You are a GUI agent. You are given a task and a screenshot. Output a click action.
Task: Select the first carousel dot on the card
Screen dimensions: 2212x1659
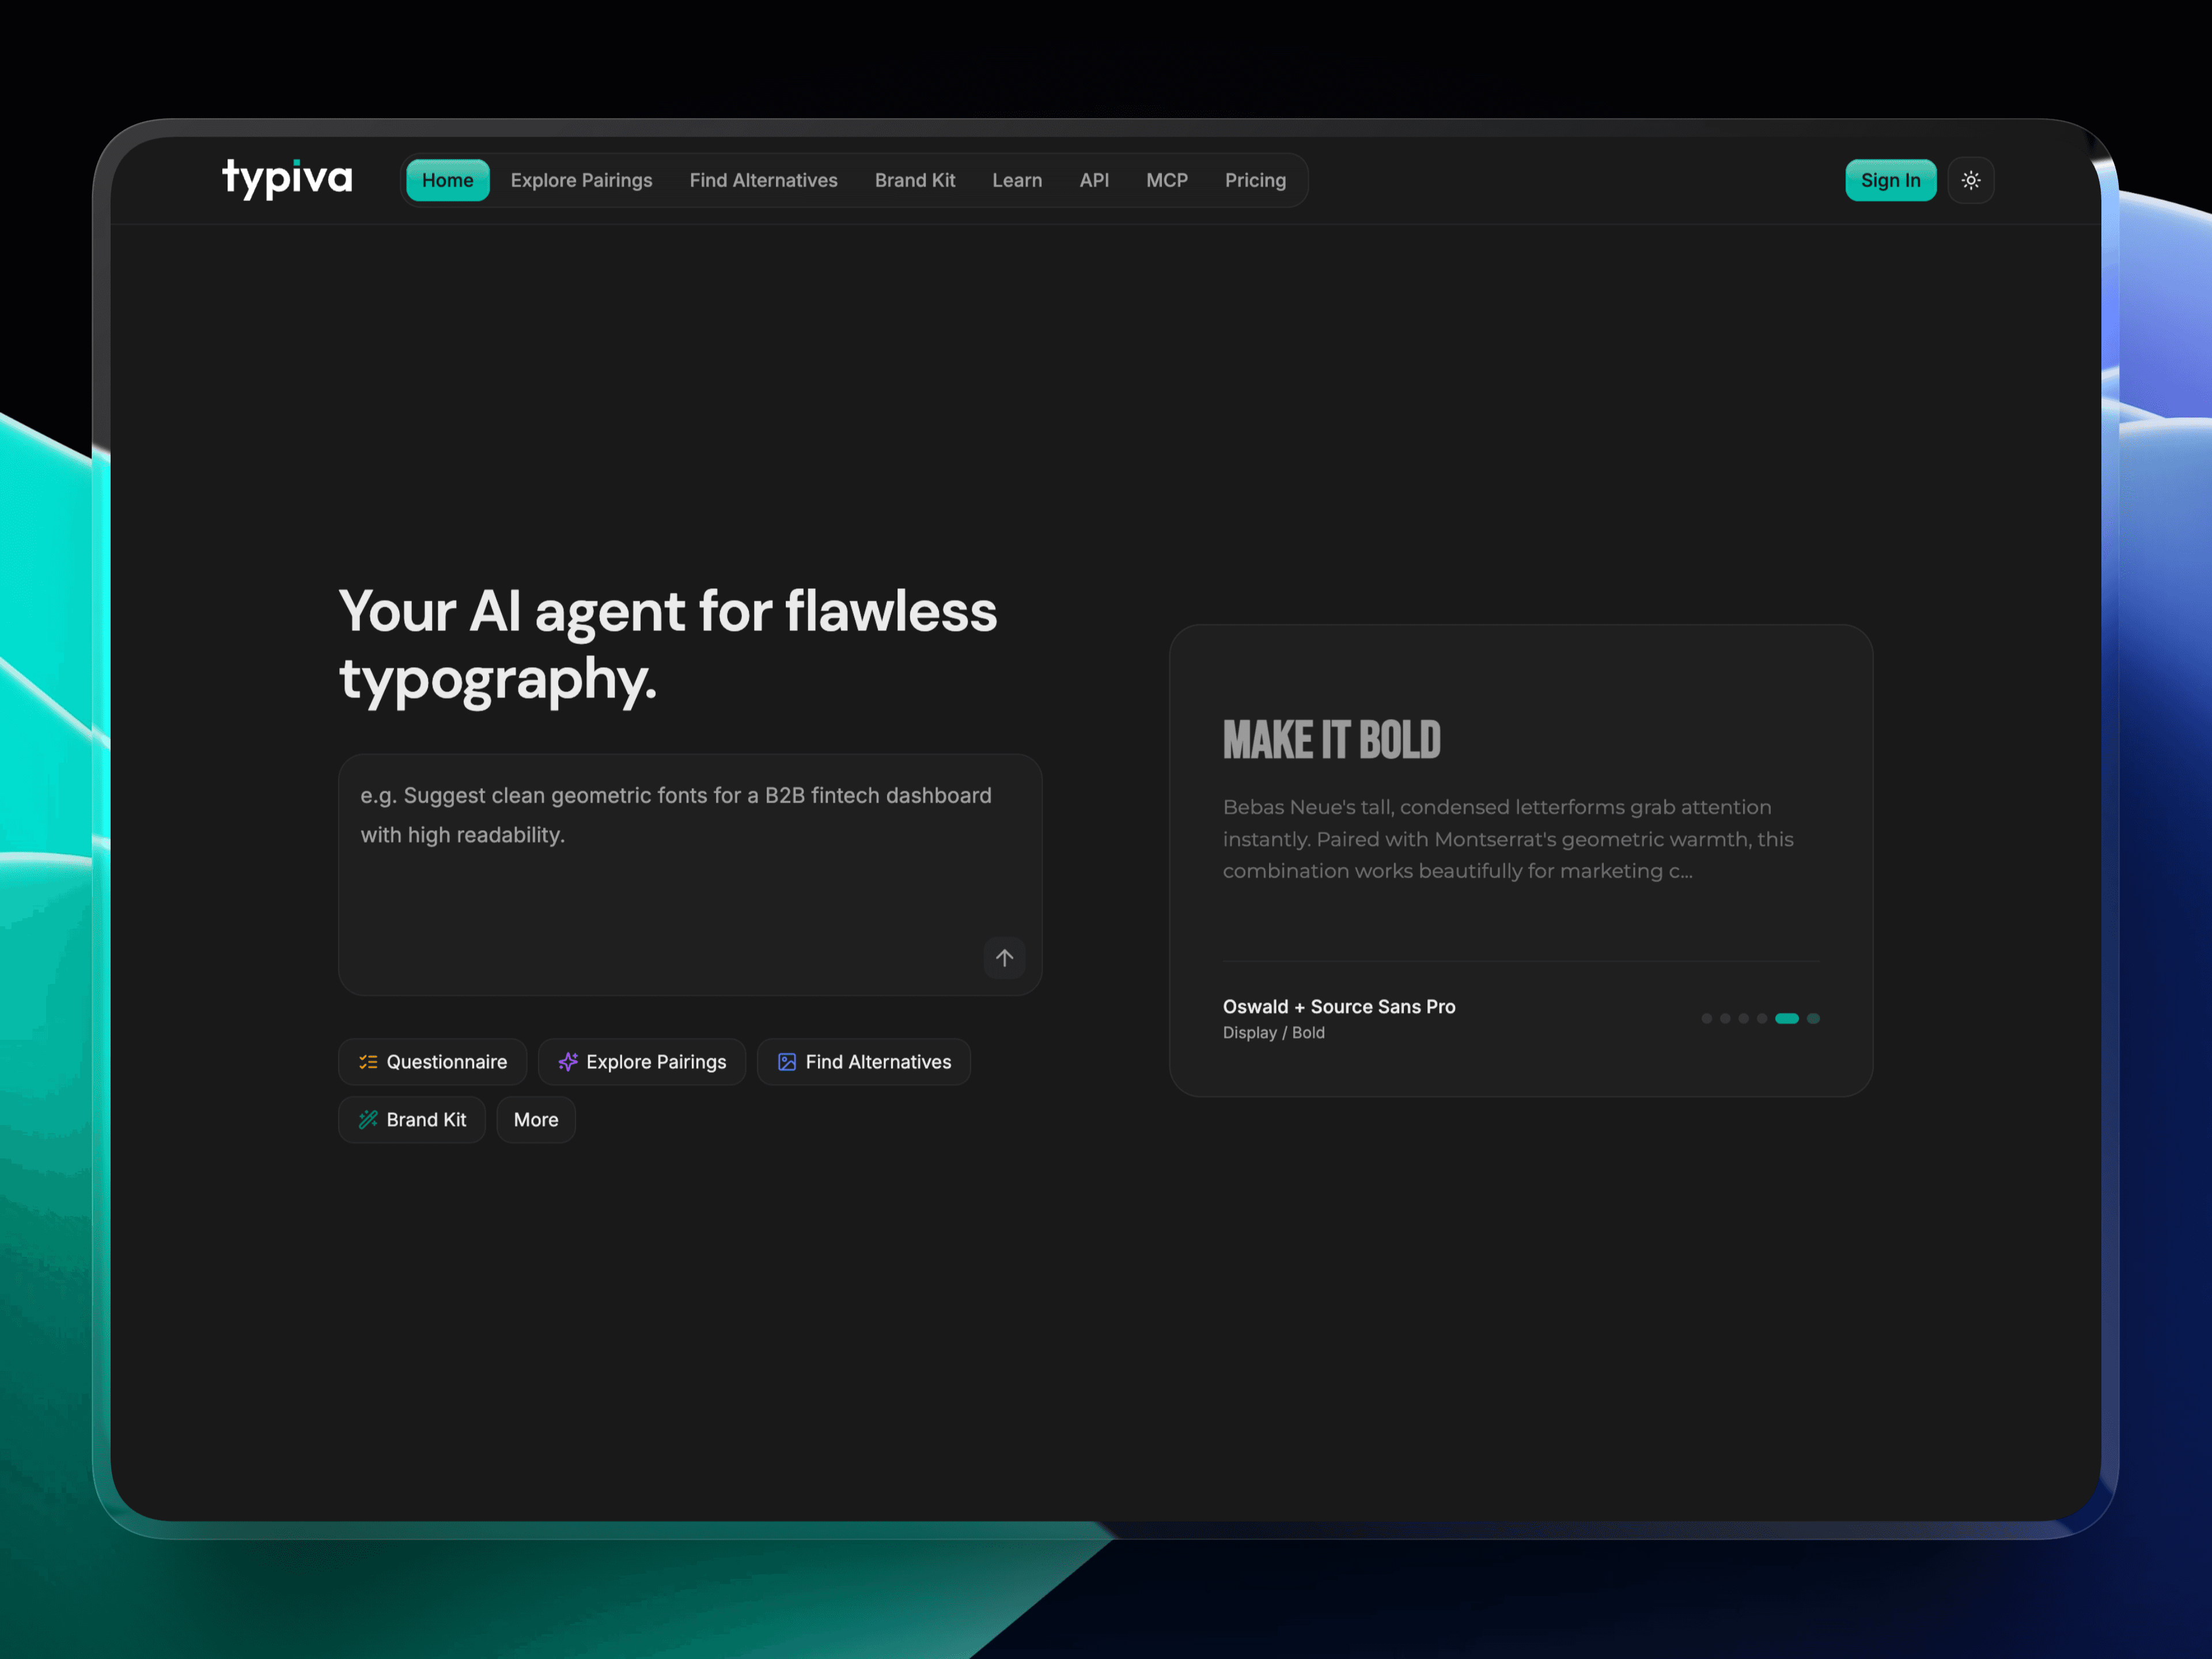(1706, 1018)
